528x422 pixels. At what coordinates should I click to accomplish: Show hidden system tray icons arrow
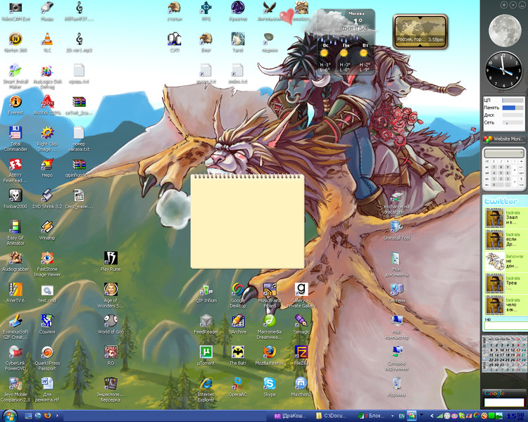click(x=432, y=416)
